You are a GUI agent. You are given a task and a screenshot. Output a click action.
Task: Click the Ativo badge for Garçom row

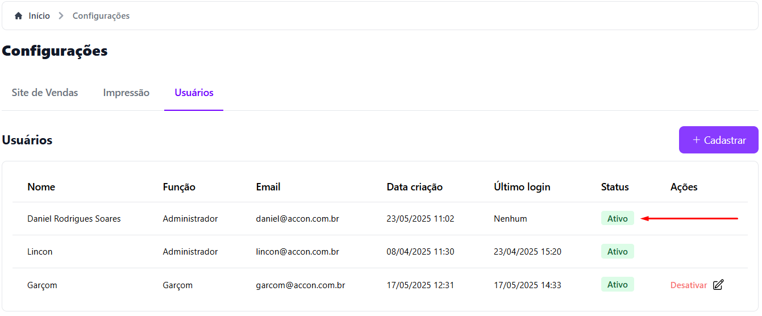(x=618, y=284)
